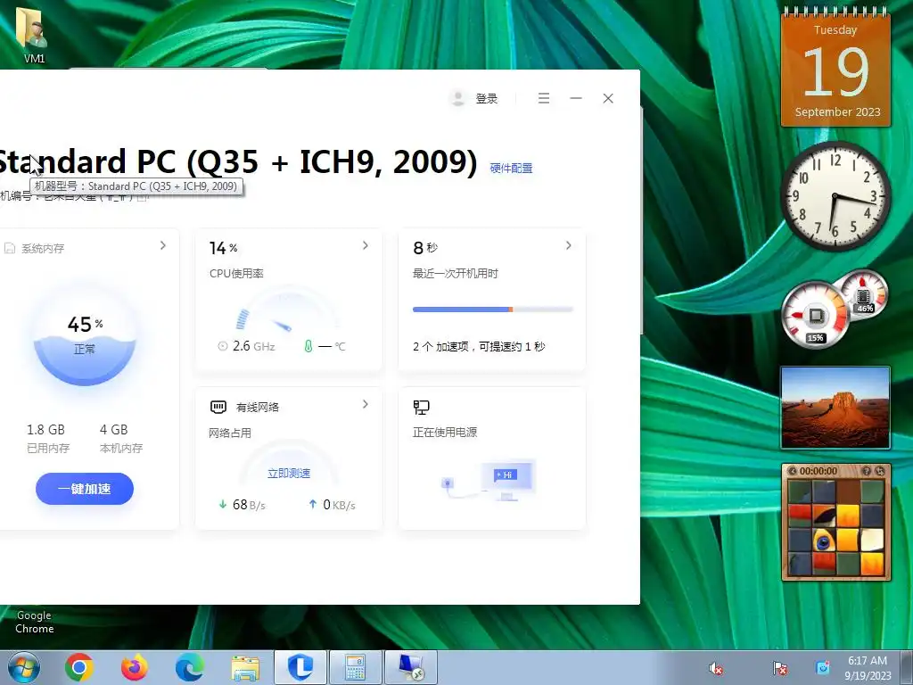Click the 14% CPU usage value

tap(223, 248)
